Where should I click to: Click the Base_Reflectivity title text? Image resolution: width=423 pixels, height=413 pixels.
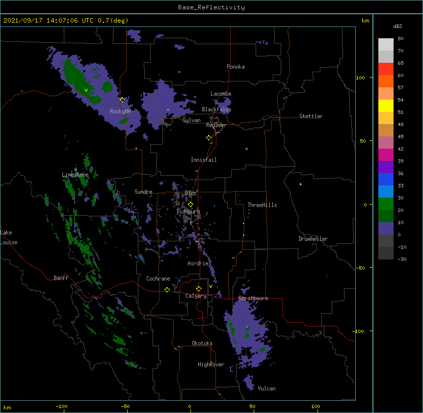point(211,7)
